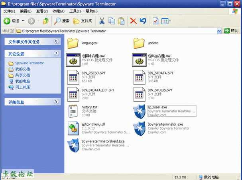Collapse the 文件和文件夹任务 panel
The height and width of the screenshot is (180, 242).
[56, 41]
